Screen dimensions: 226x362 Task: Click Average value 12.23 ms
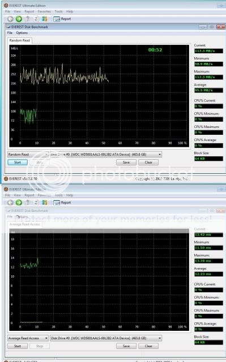(x=208, y=274)
